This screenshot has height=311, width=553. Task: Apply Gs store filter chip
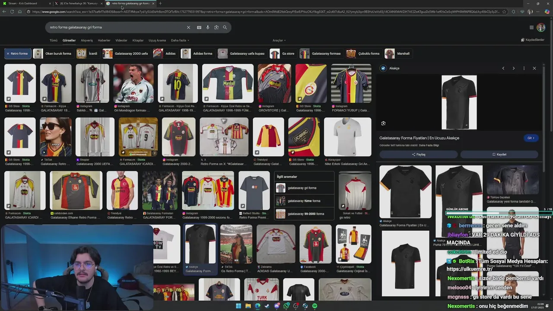[283, 54]
